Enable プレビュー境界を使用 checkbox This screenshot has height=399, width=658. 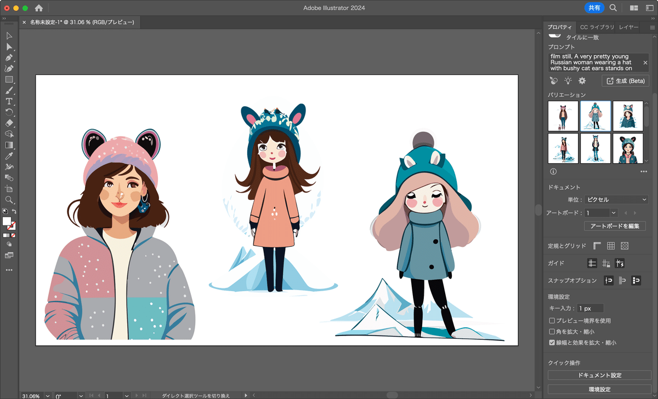(x=552, y=321)
